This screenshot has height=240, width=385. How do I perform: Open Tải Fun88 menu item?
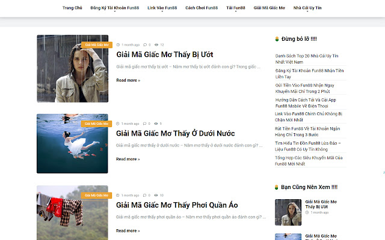coord(235,8)
